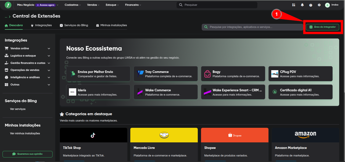345x162 pixels.
Task: Click the Acesse agora badge
Action: tap(46, 5)
